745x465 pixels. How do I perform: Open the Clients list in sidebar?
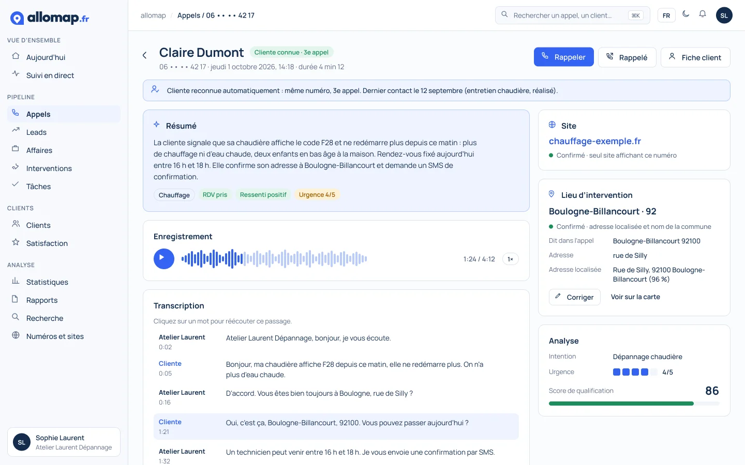[64, 225]
